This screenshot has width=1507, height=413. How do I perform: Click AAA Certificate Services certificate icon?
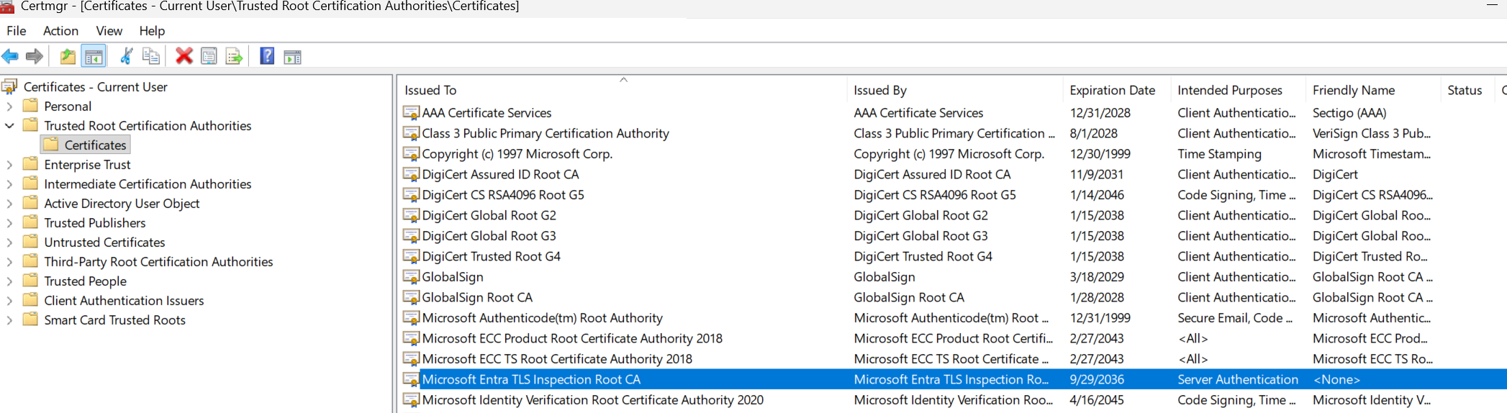411,113
